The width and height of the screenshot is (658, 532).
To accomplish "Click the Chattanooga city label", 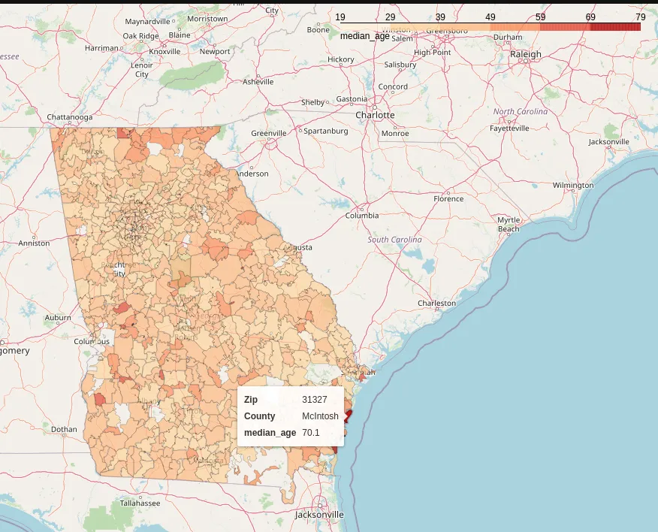I will [x=70, y=117].
